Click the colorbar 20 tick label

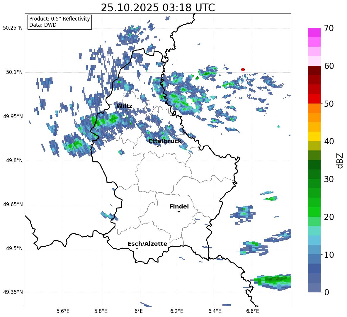[x=329, y=217]
